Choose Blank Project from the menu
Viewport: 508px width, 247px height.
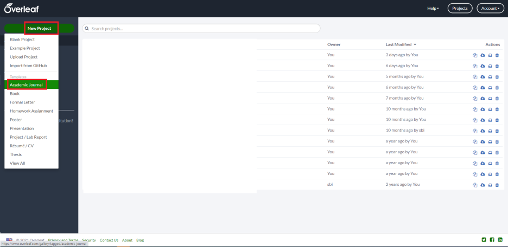point(31,40)
